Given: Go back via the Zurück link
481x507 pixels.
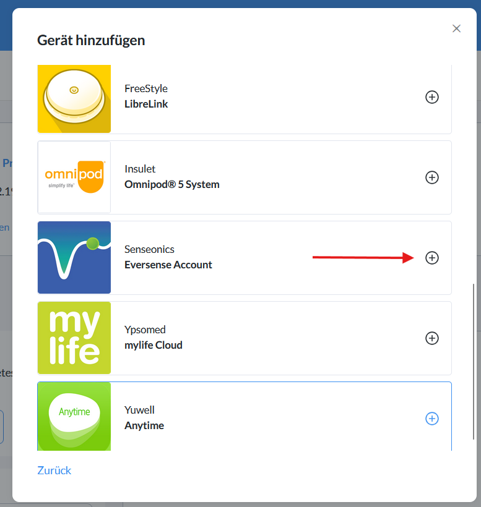Looking at the screenshot, I should (x=54, y=471).
